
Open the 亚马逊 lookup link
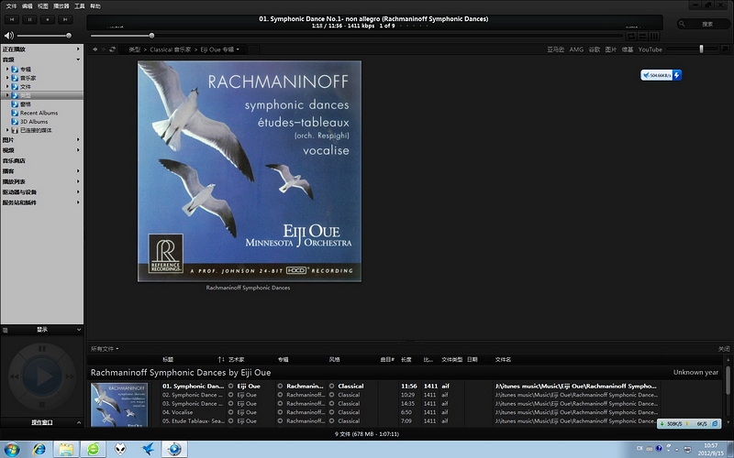tap(556, 49)
